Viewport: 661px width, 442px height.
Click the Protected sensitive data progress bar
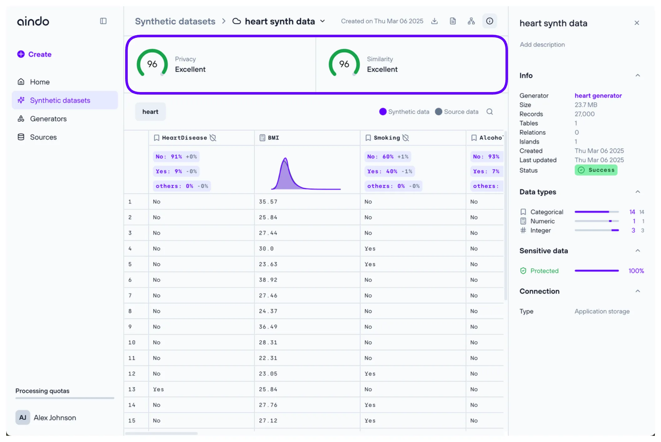[x=596, y=271]
